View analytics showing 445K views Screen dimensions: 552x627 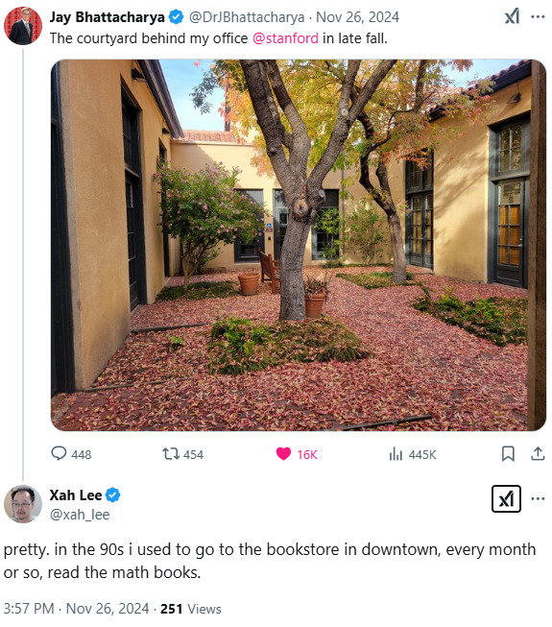click(x=396, y=454)
